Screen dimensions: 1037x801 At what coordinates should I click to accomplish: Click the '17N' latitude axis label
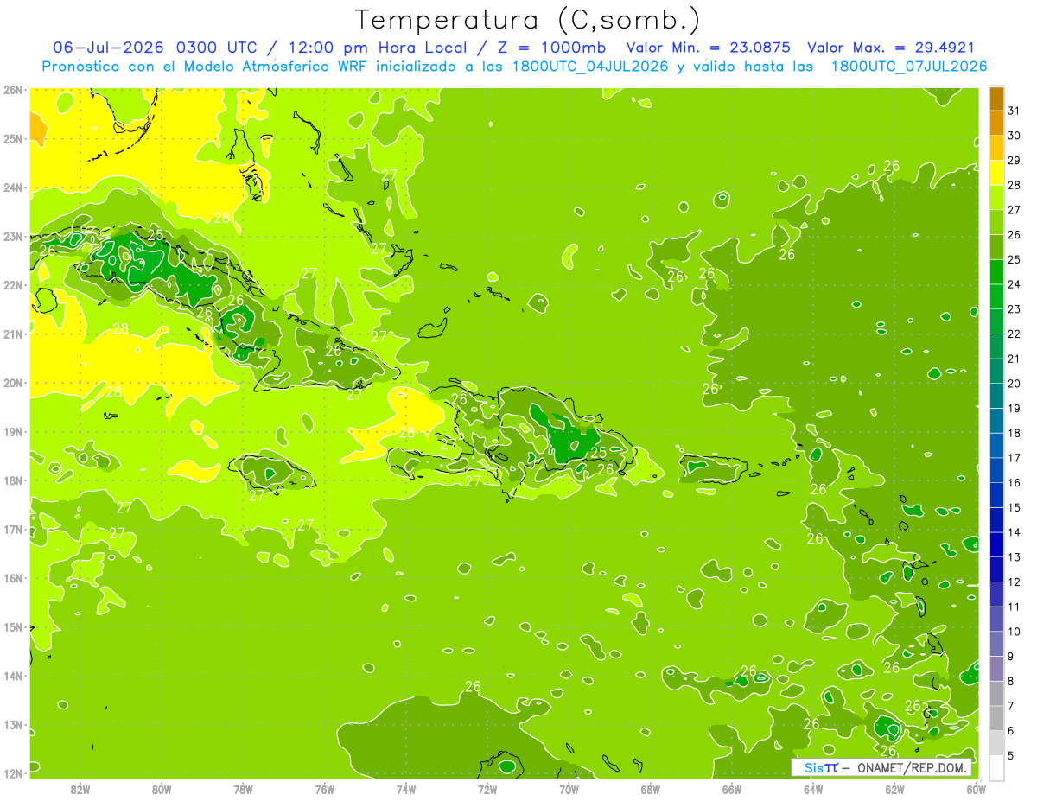(13, 530)
